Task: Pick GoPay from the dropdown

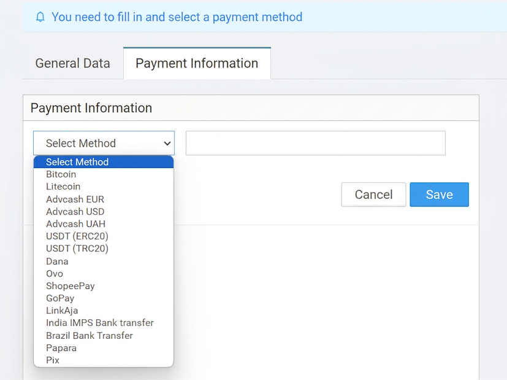Action: coord(104,298)
